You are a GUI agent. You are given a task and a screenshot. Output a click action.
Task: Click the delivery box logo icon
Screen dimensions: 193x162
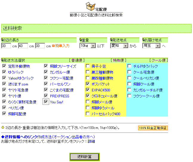pos(90,7)
